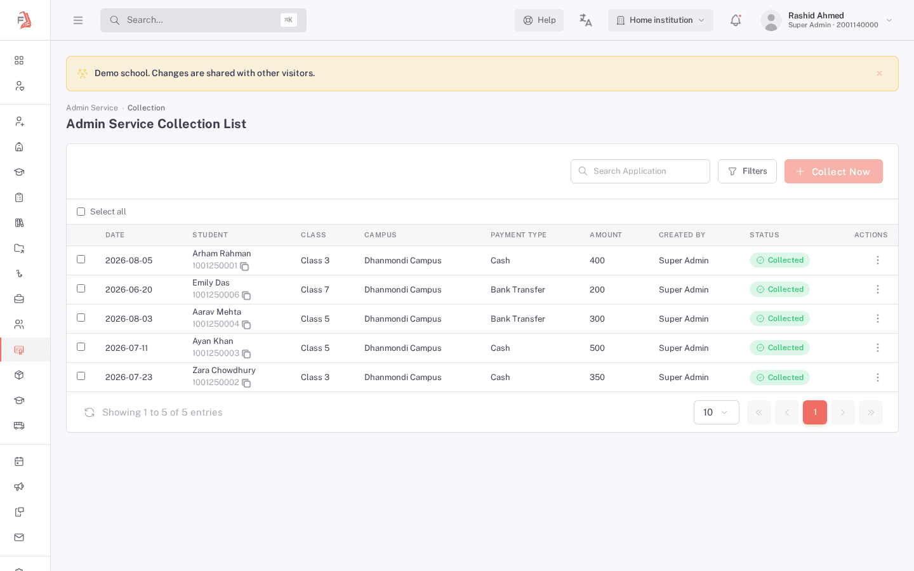Tick the Select all checkbox
Viewport: 914px width, 571px height.
(81, 212)
